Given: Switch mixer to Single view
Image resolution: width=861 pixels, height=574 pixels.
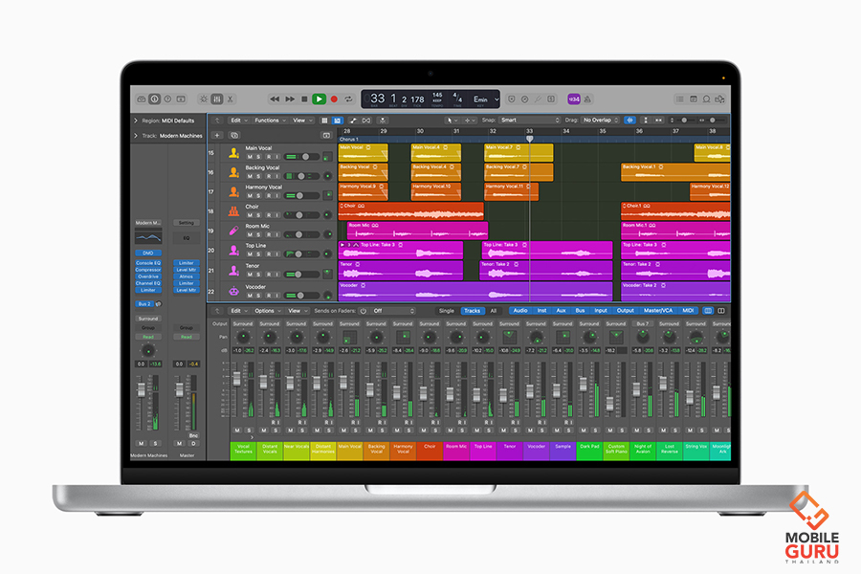Looking at the screenshot, I should (447, 311).
